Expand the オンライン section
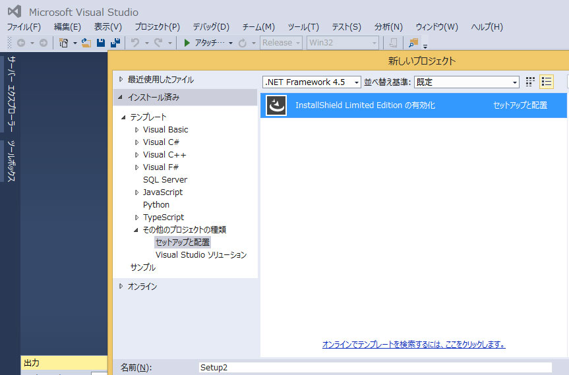The image size is (569, 375). (121, 286)
